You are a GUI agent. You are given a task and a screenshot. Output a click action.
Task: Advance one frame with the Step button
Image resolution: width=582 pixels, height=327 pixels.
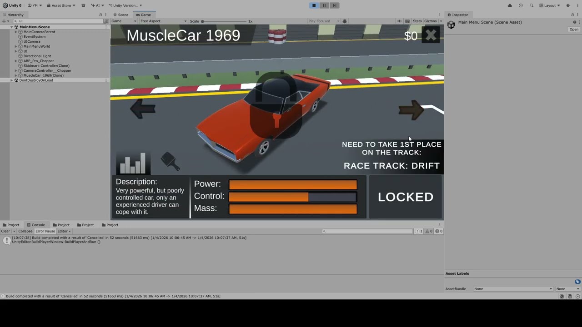click(334, 5)
